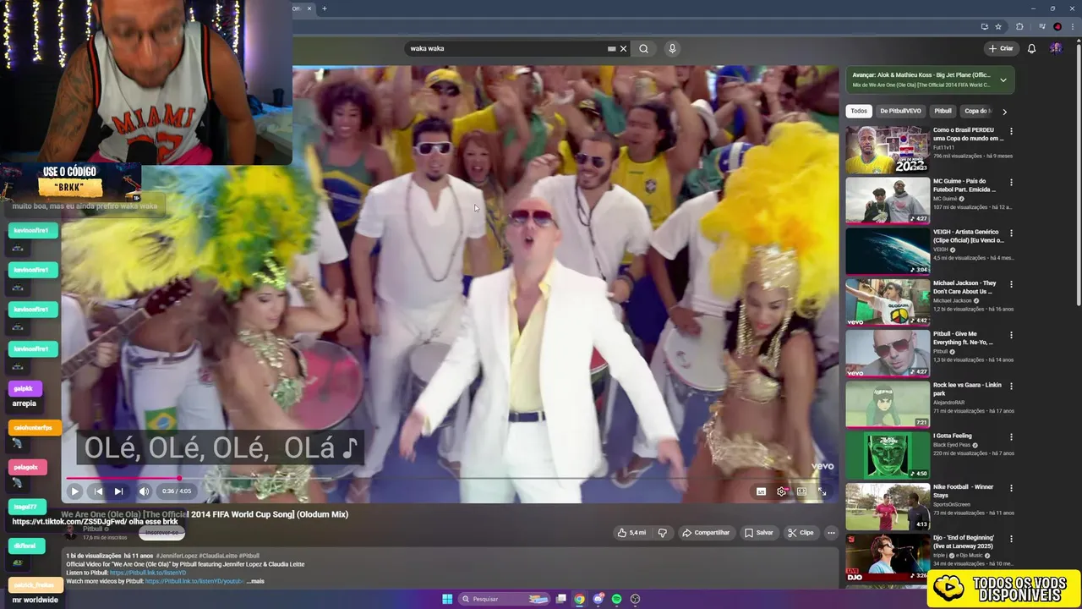This screenshot has width=1082, height=609.
Task: Dislike the video
Action: pyautogui.click(x=663, y=533)
